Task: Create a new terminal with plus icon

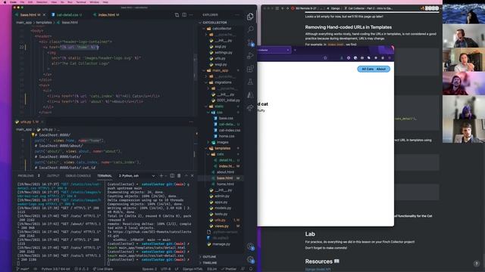Action: (x=161, y=176)
